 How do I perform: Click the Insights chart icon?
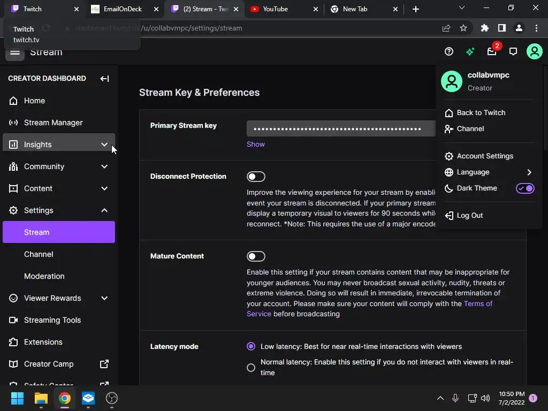13,144
